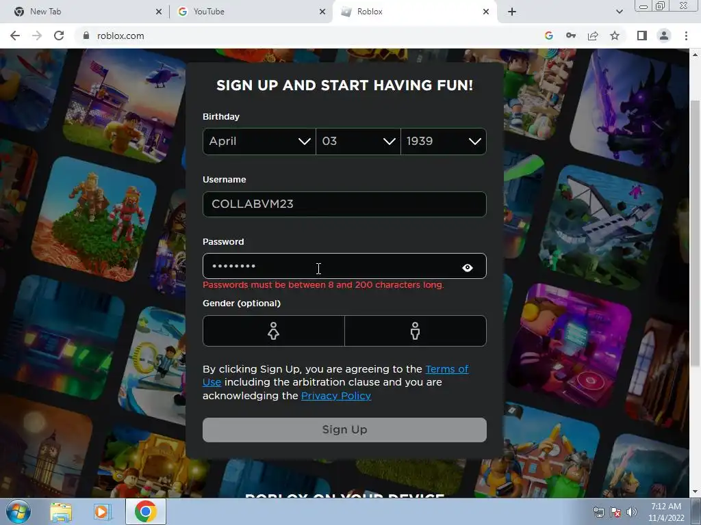Image resolution: width=701 pixels, height=525 pixels.
Task: Open Chrome profile menu
Action: coord(664,36)
